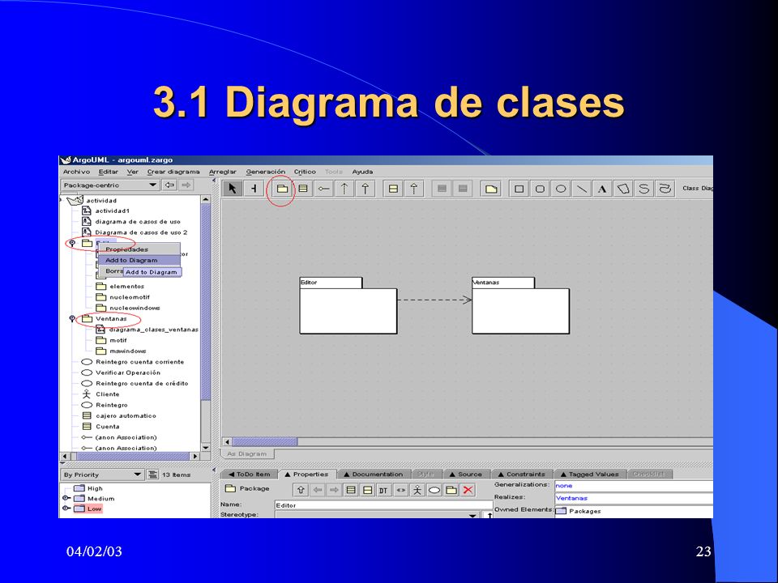Click diagram horizontal scrollbar thumb

[x=265, y=442]
